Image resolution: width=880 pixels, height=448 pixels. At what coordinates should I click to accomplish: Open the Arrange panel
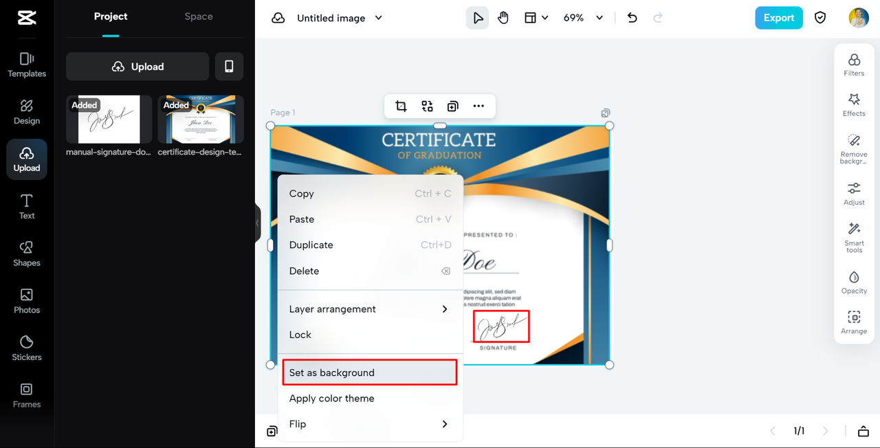(854, 323)
